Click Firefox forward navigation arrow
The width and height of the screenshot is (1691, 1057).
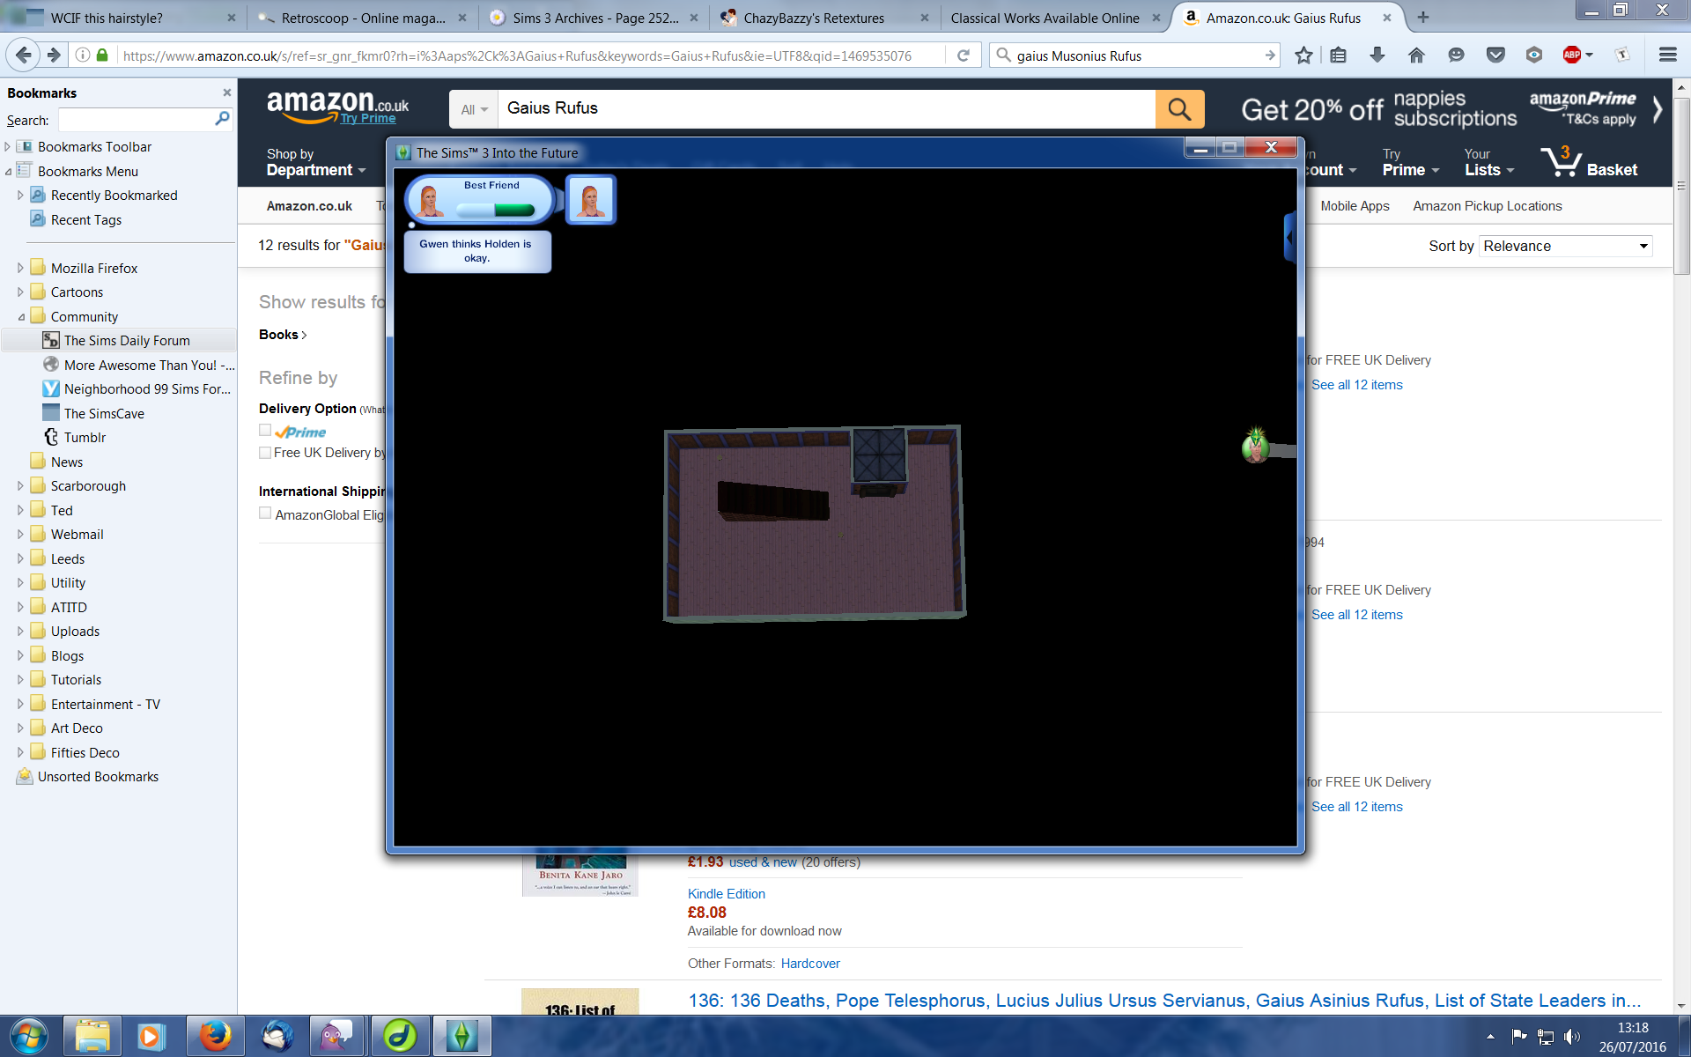click(54, 55)
